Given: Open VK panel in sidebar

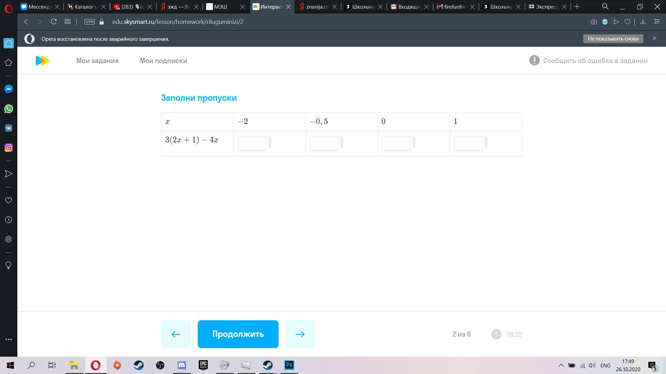Looking at the screenshot, I should [9, 128].
